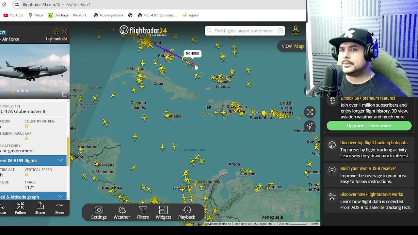Open the Filters funnel tool

[x=143, y=212]
